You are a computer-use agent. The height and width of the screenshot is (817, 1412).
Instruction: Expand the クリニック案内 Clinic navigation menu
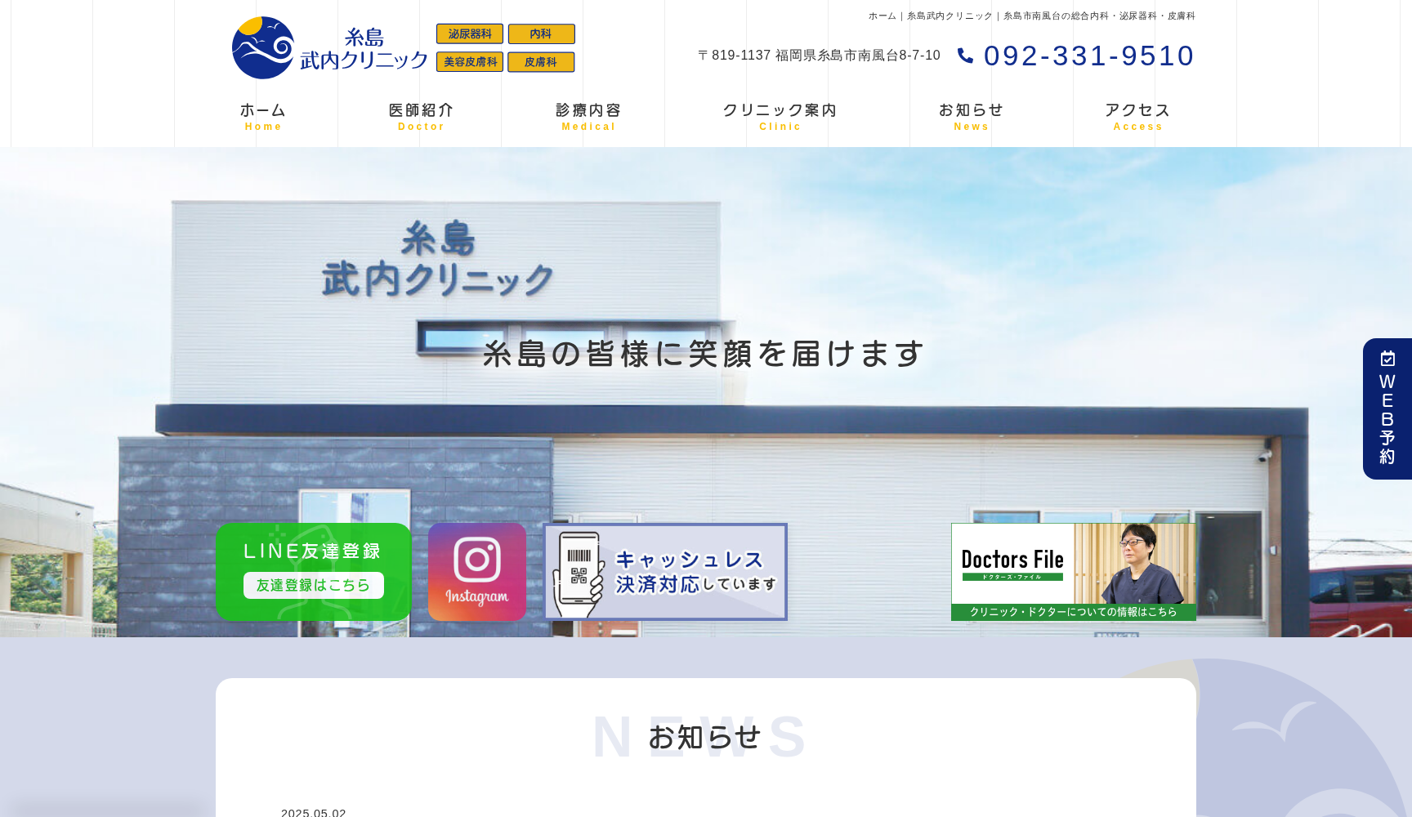[780, 114]
